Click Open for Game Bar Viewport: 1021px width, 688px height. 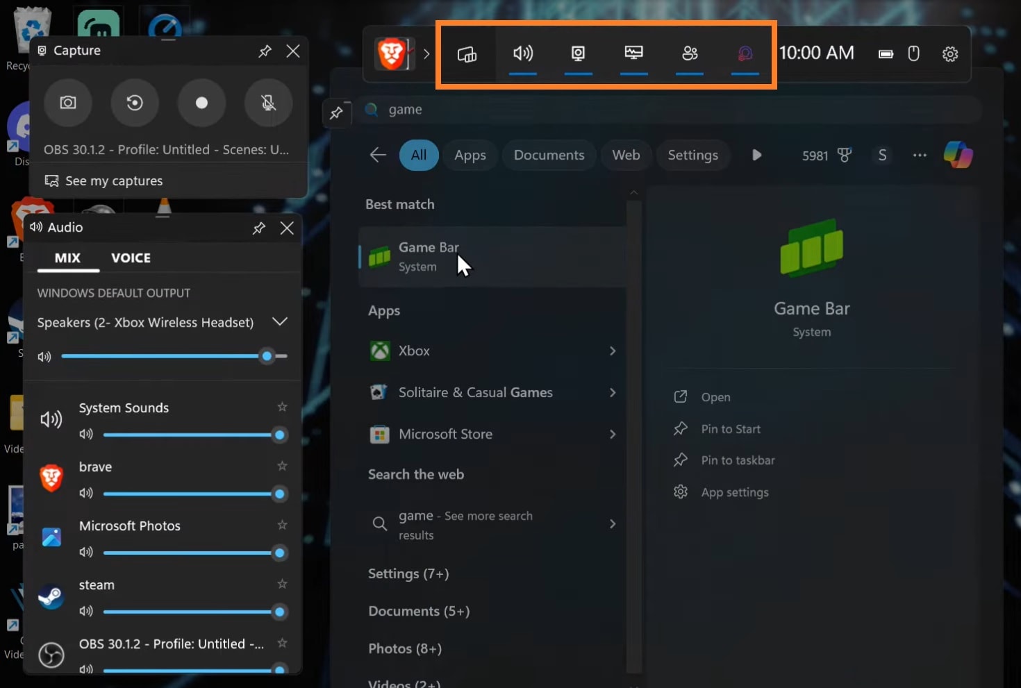tap(702, 397)
